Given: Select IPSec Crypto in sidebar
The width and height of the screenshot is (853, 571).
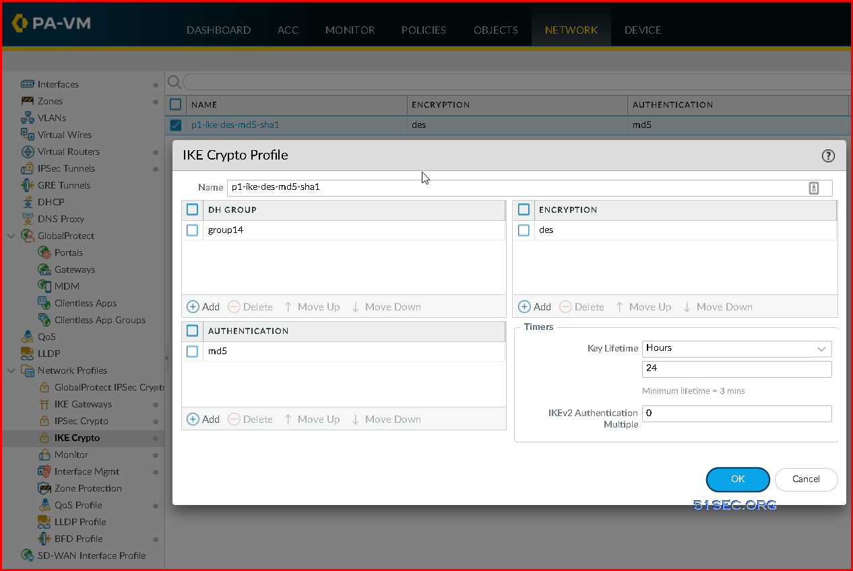Looking at the screenshot, I should coord(81,421).
